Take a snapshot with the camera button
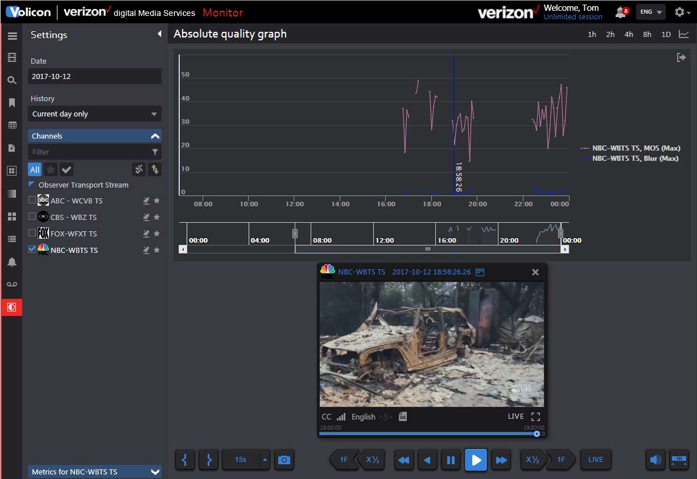 (x=284, y=460)
